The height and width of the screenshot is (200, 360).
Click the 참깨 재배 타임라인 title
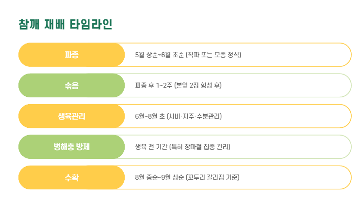point(65,24)
